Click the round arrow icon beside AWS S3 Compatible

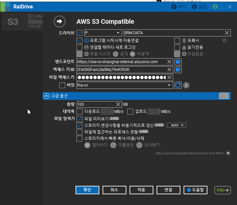coord(60,21)
